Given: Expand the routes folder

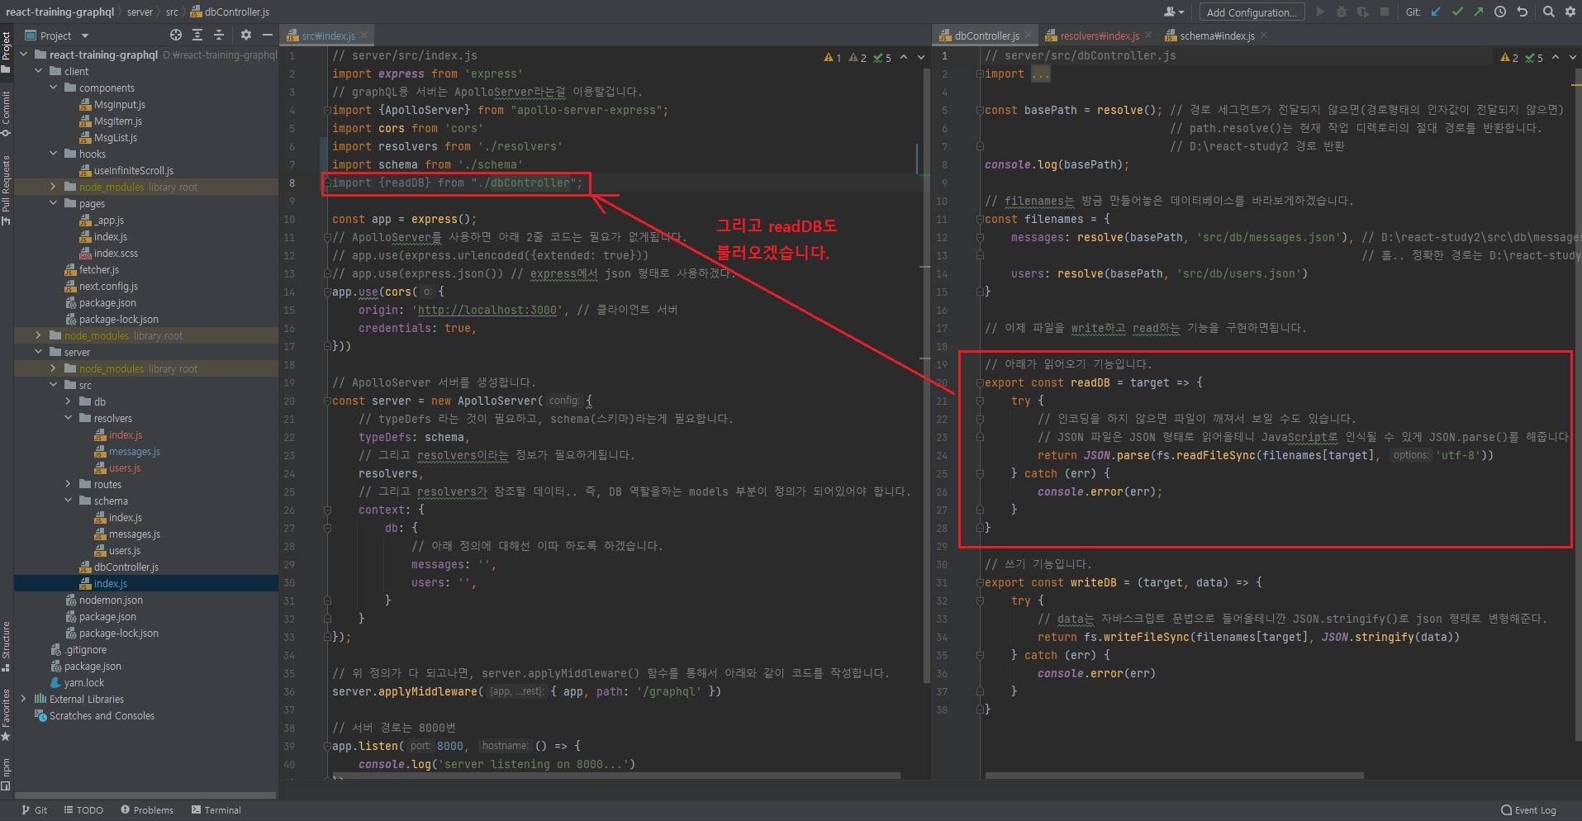Looking at the screenshot, I should 69,485.
